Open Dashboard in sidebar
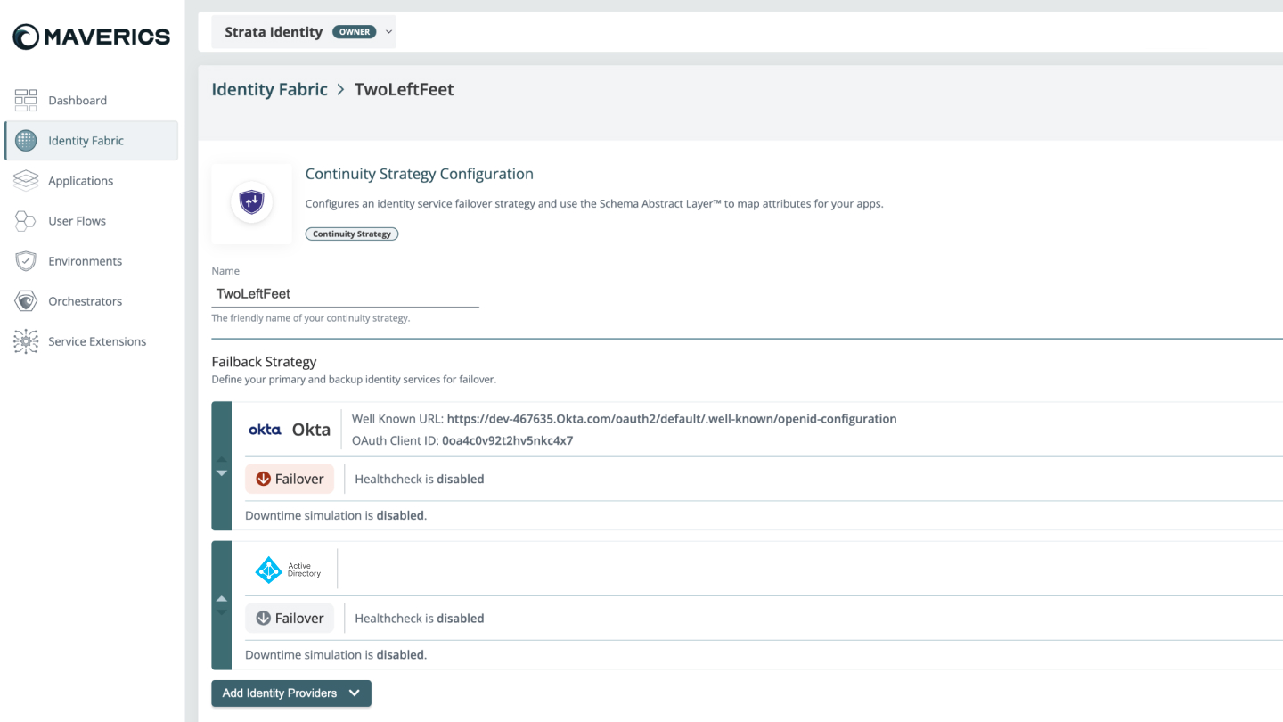The height and width of the screenshot is (722, 1283). 91,100
